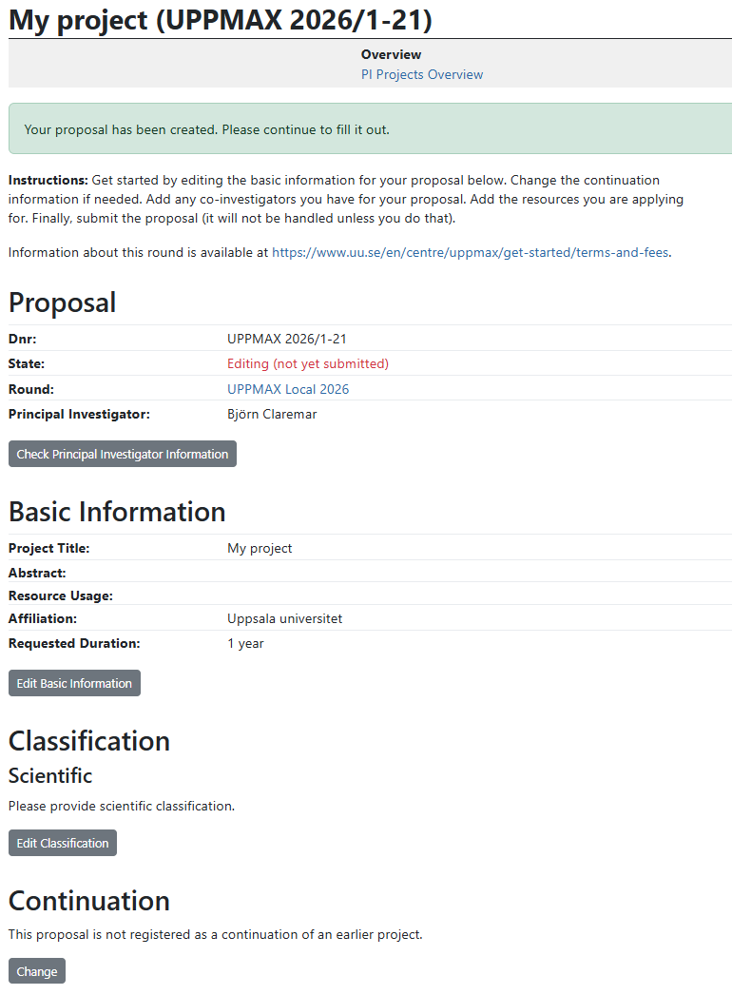732x995 pixels.
Task: Click the 1 year requested duration value
Action: point(245,643)
